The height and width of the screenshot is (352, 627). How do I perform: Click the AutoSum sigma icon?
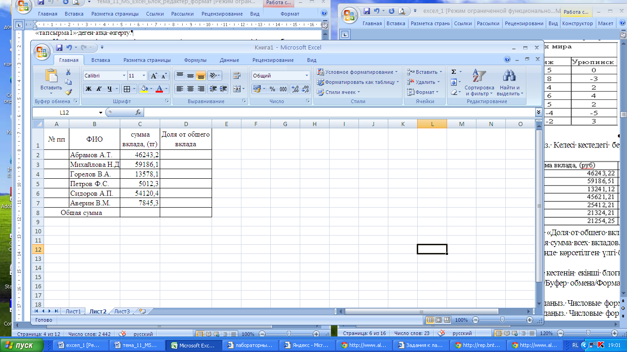coord(453,72)
